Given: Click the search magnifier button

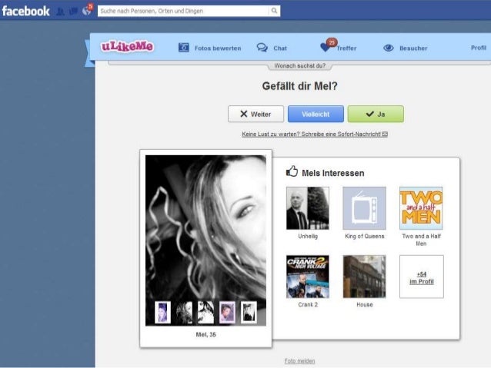Looking at the screenshot, I should coord(274,11).
